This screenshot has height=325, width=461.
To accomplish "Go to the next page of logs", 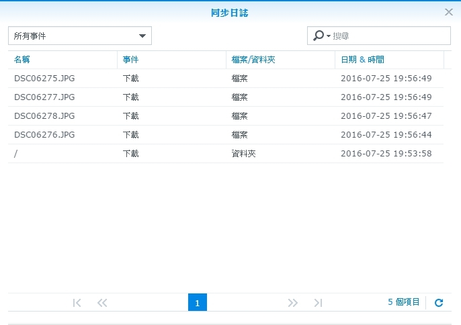I will pos(292,303).
